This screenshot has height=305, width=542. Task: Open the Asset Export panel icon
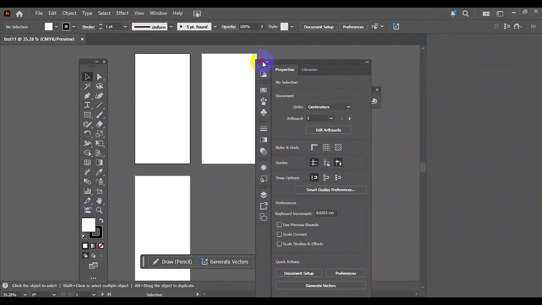tap(263, 206)
